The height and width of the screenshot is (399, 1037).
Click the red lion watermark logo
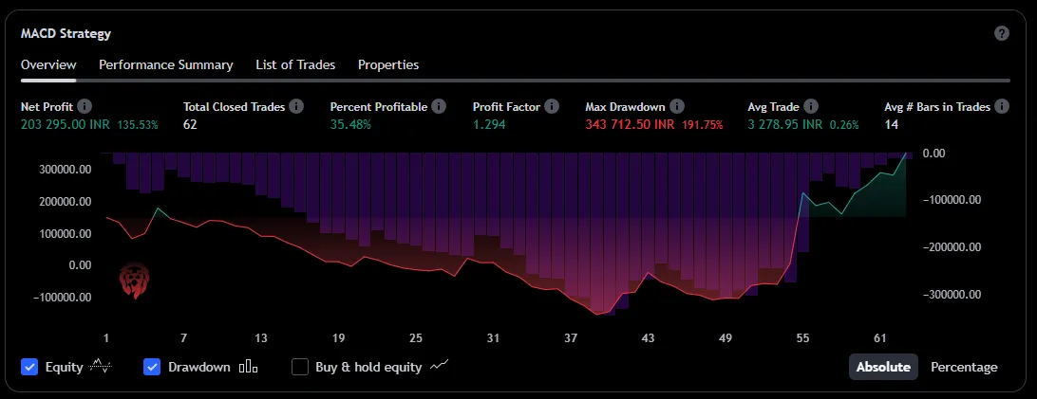tap(133, 282)
